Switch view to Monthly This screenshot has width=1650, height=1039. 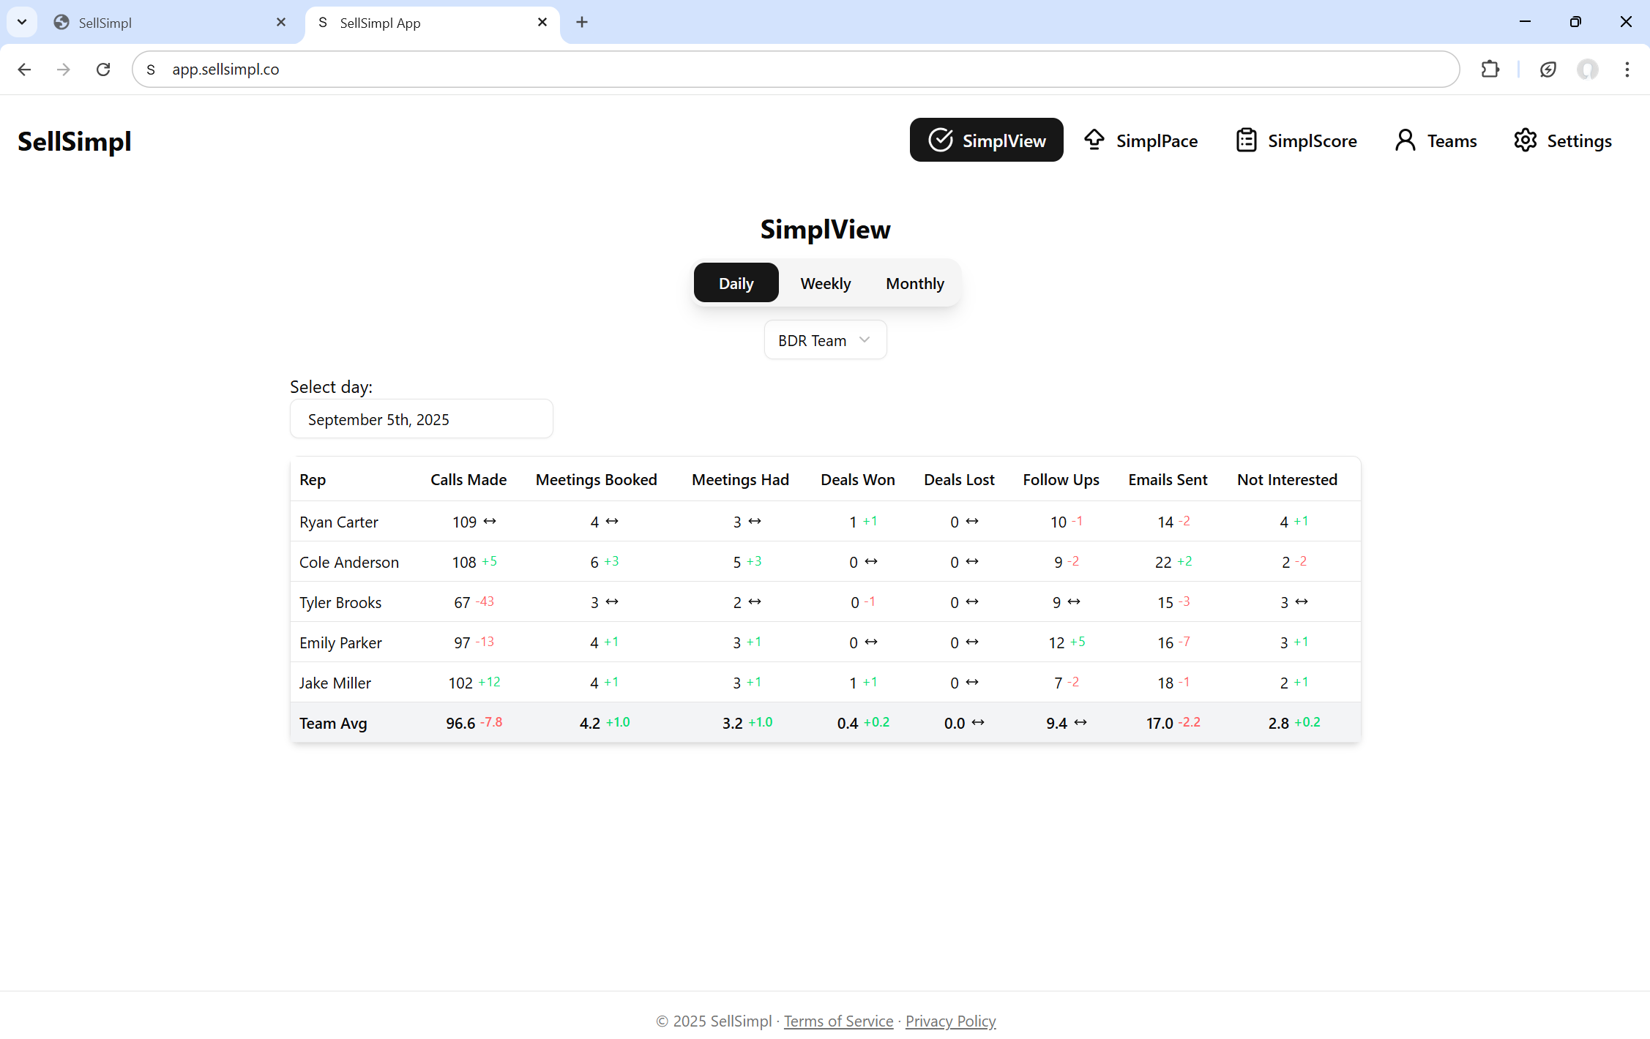[914, 283]
